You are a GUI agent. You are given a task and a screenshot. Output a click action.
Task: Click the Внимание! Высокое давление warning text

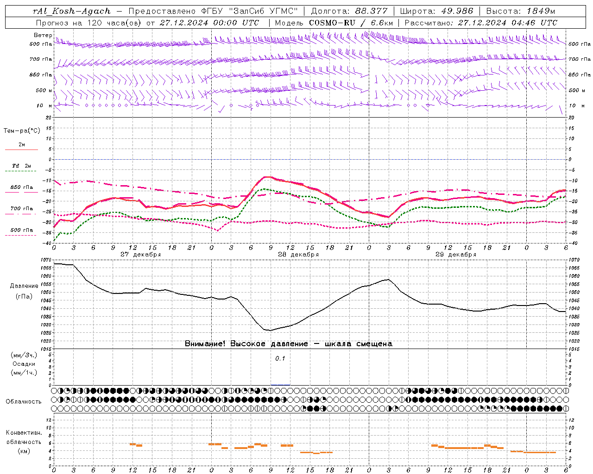(x=288, y=343)
